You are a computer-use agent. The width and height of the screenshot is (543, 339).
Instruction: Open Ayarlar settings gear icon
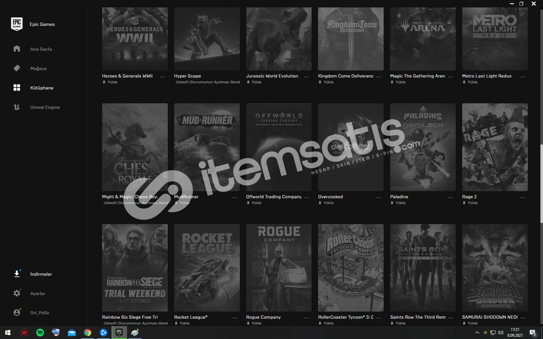(x=17, y=293)
